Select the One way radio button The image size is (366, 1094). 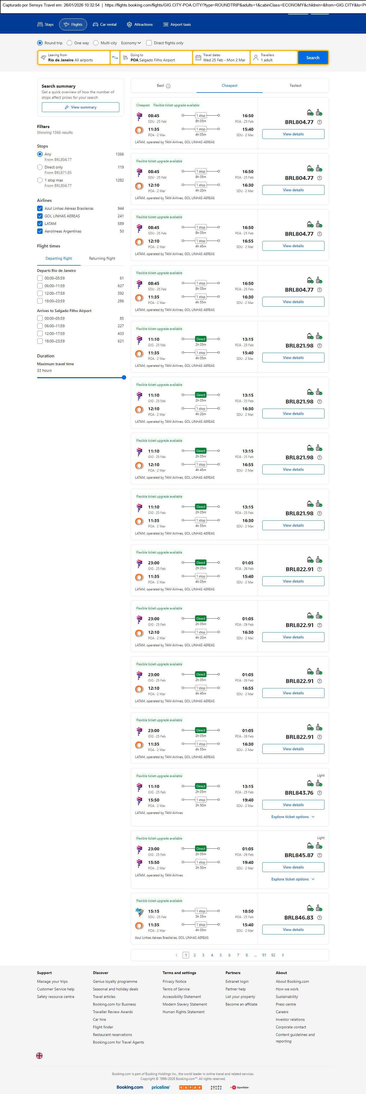coord(70,43)
